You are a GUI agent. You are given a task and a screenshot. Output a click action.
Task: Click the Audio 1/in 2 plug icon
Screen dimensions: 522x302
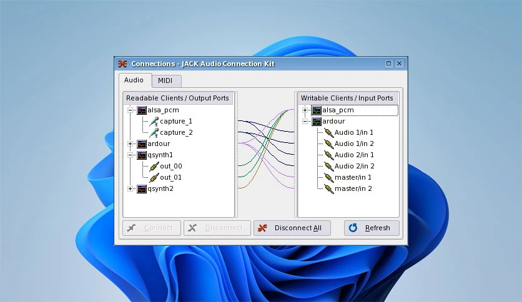pyautogui.click(x=329, y=144)
